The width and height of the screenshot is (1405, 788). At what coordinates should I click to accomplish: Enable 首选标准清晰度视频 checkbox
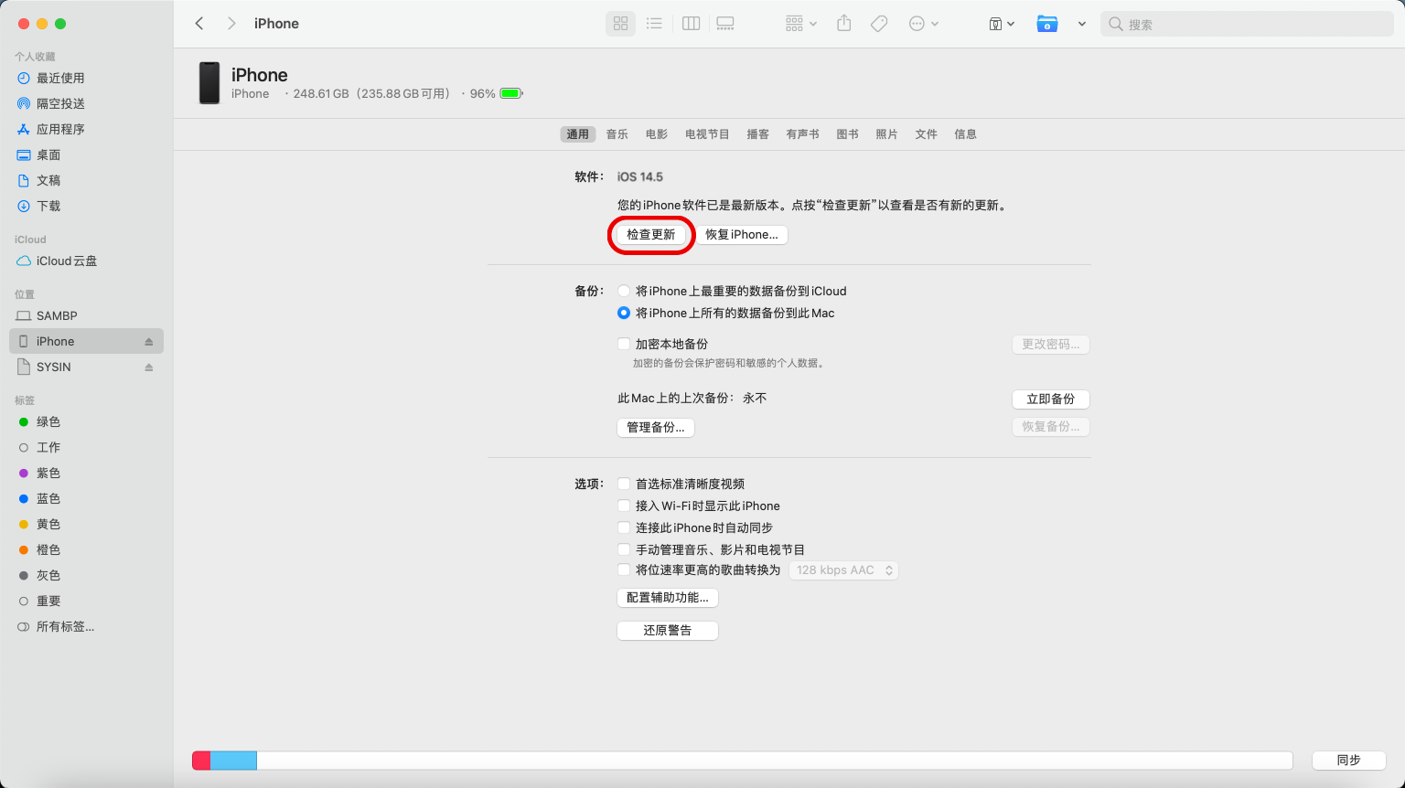pyautogui.click(x=624, y=484)
